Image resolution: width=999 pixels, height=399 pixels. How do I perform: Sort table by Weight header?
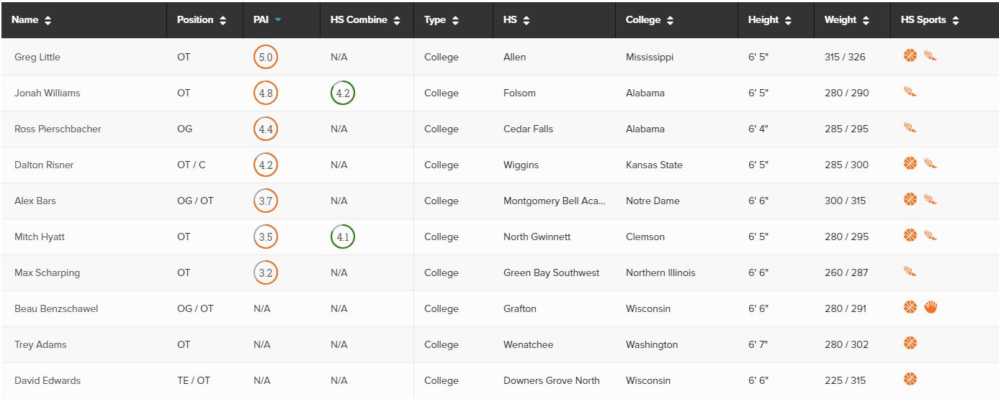click(847, 20)
